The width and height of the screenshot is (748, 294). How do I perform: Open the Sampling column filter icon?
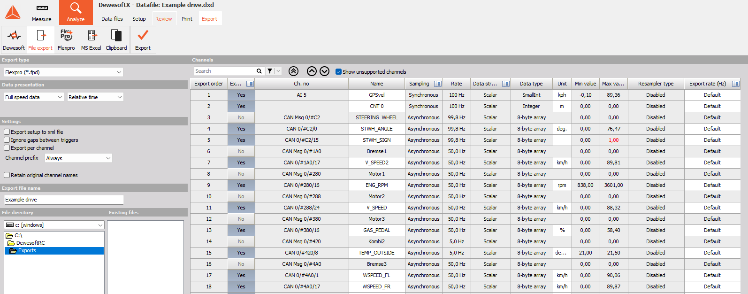tap(438, 84)
